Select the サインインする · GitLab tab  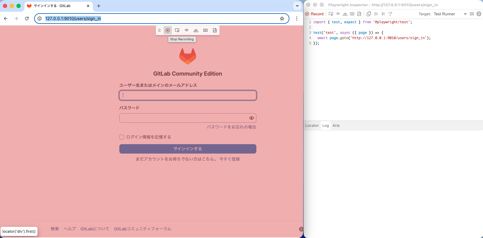[58, 6]
